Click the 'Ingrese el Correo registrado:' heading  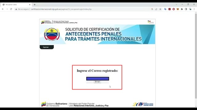click(x=97, y=71)
